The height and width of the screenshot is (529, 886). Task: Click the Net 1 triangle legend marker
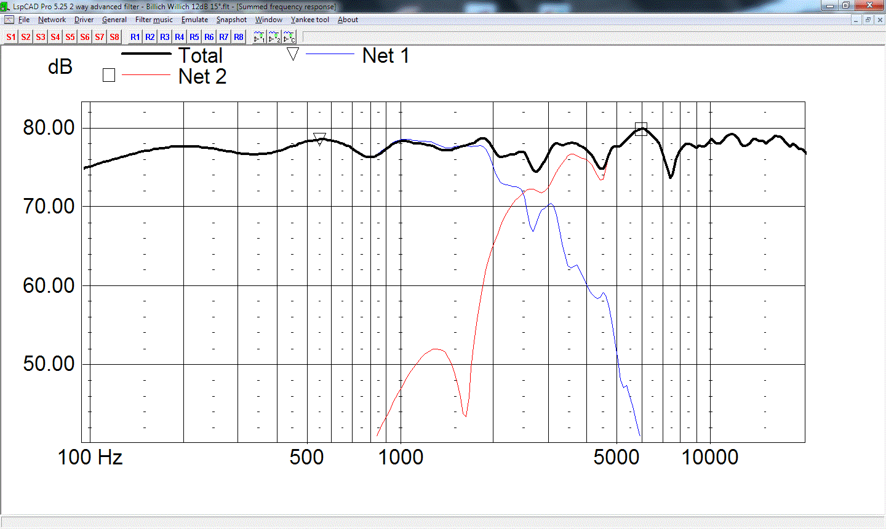[x=293, y=54]
